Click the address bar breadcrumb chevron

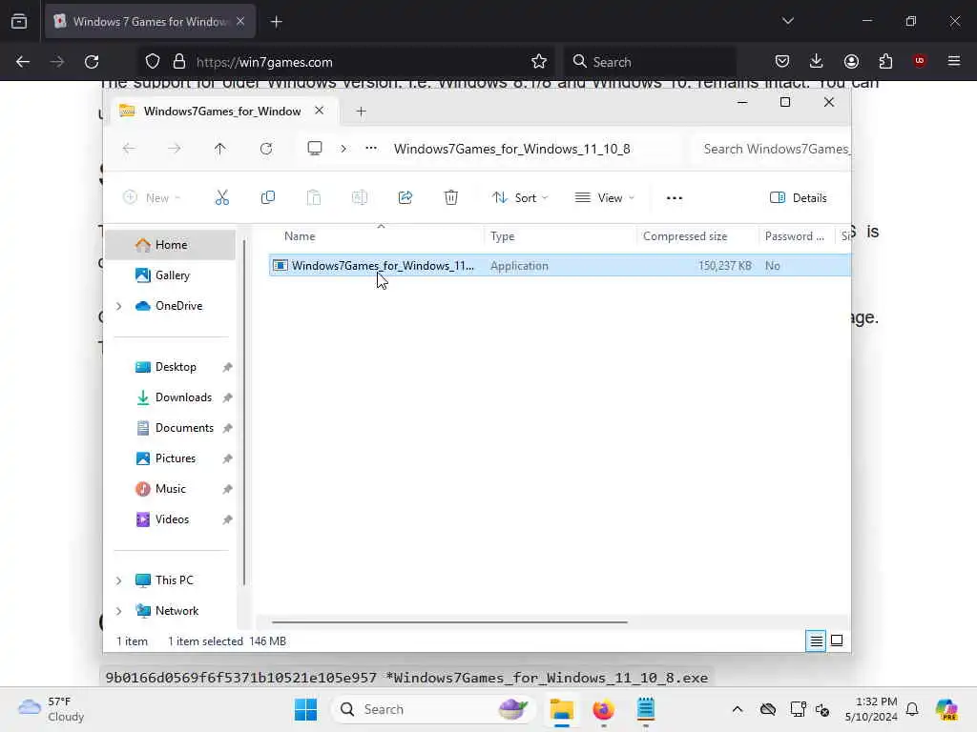pos(343,149)
